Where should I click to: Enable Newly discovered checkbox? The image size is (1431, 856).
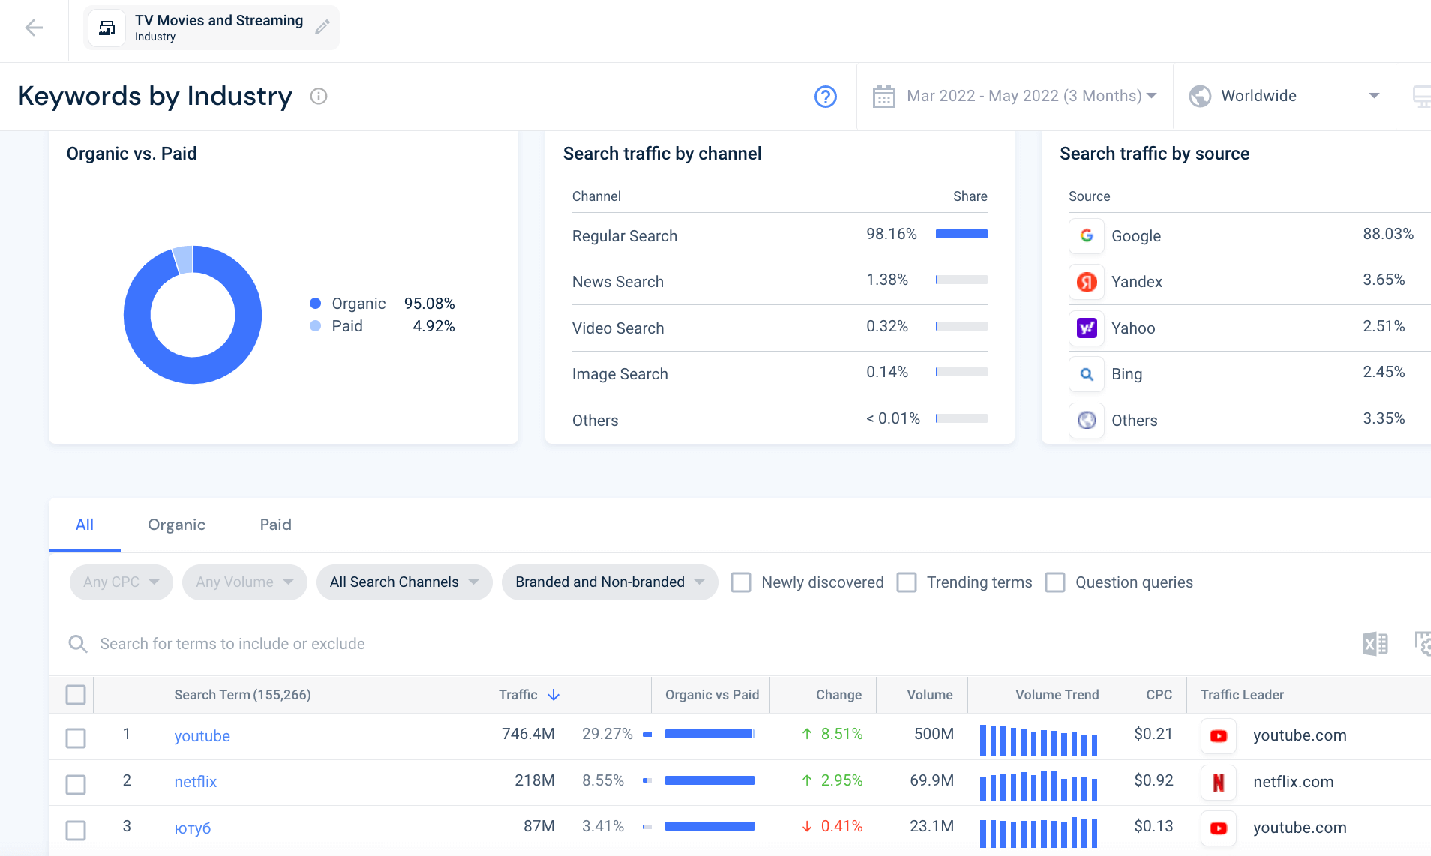(x=741, y=582)
